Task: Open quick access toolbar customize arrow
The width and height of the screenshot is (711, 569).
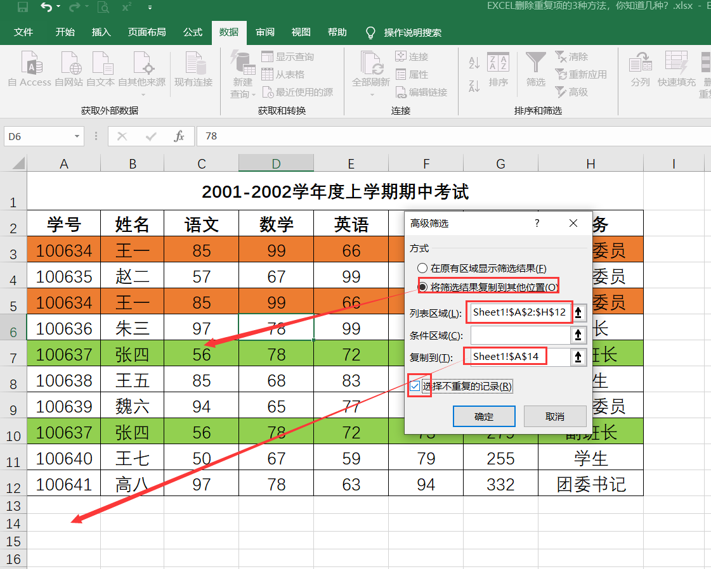Action: (x=150, y=8)
